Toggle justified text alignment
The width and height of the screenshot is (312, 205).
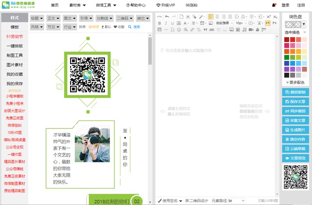click(x=230, y=17)
